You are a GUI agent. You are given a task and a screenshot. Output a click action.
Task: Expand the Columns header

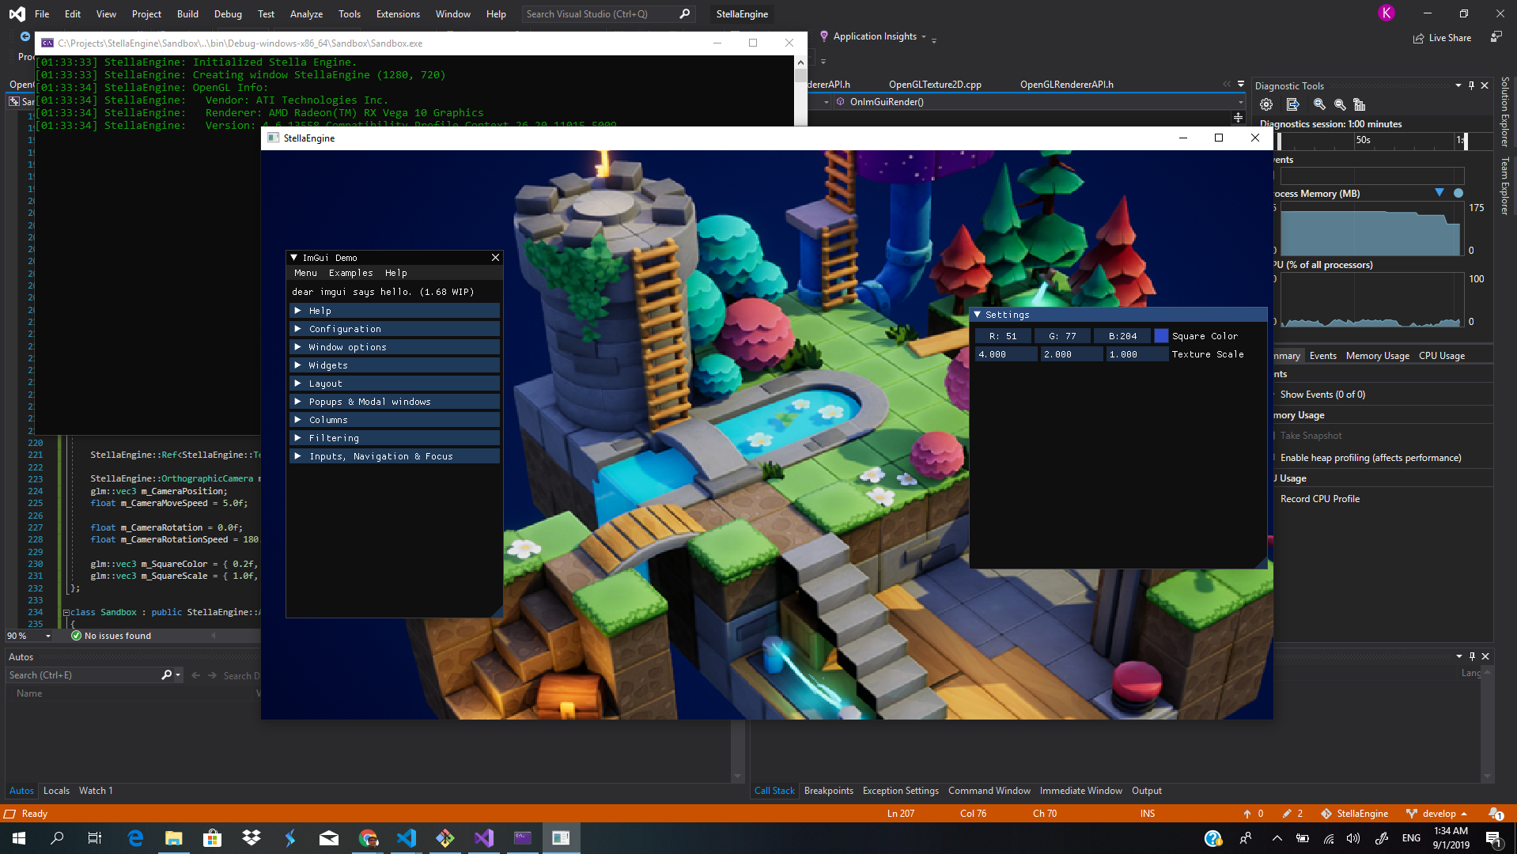(x=395, y=420)
